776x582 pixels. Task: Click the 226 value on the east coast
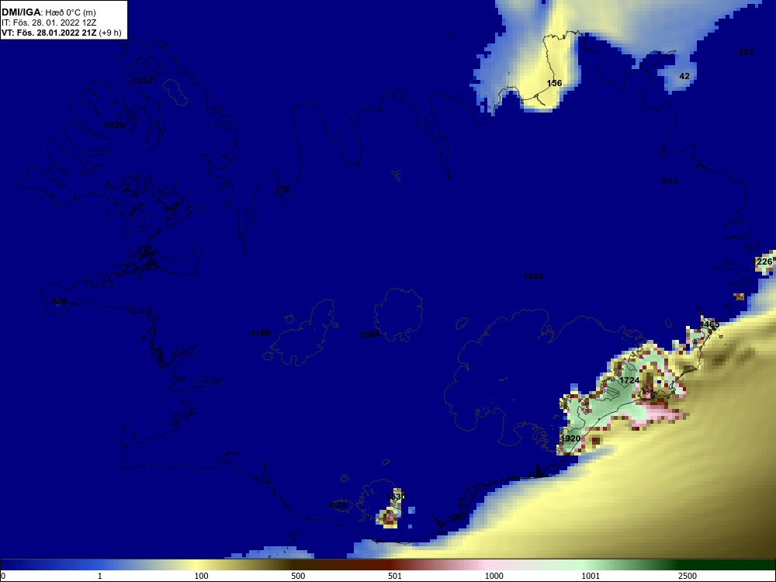click(764, 262)
